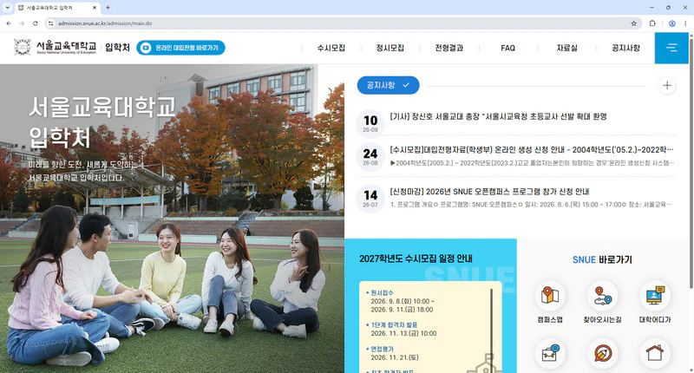Open the Chrome profile icon
694x373 pixels.
click(x=671, y=23)
